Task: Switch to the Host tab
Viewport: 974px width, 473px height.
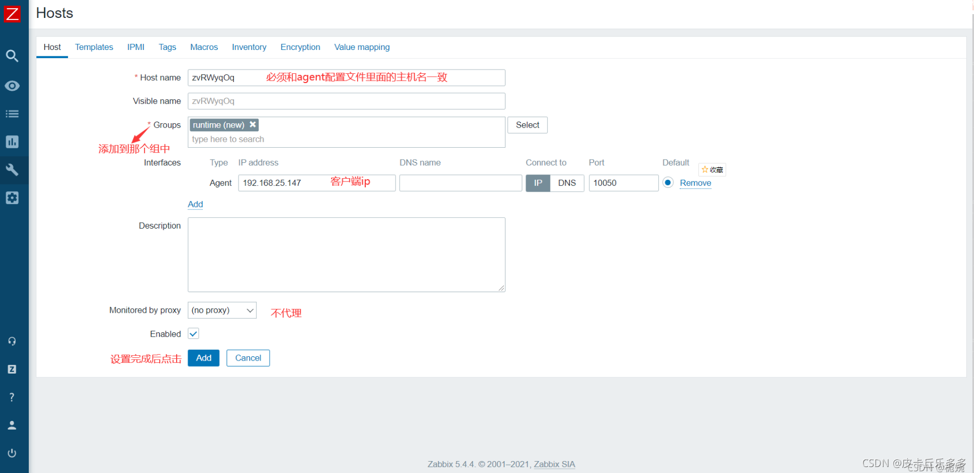Action: (x=52, y=47)
